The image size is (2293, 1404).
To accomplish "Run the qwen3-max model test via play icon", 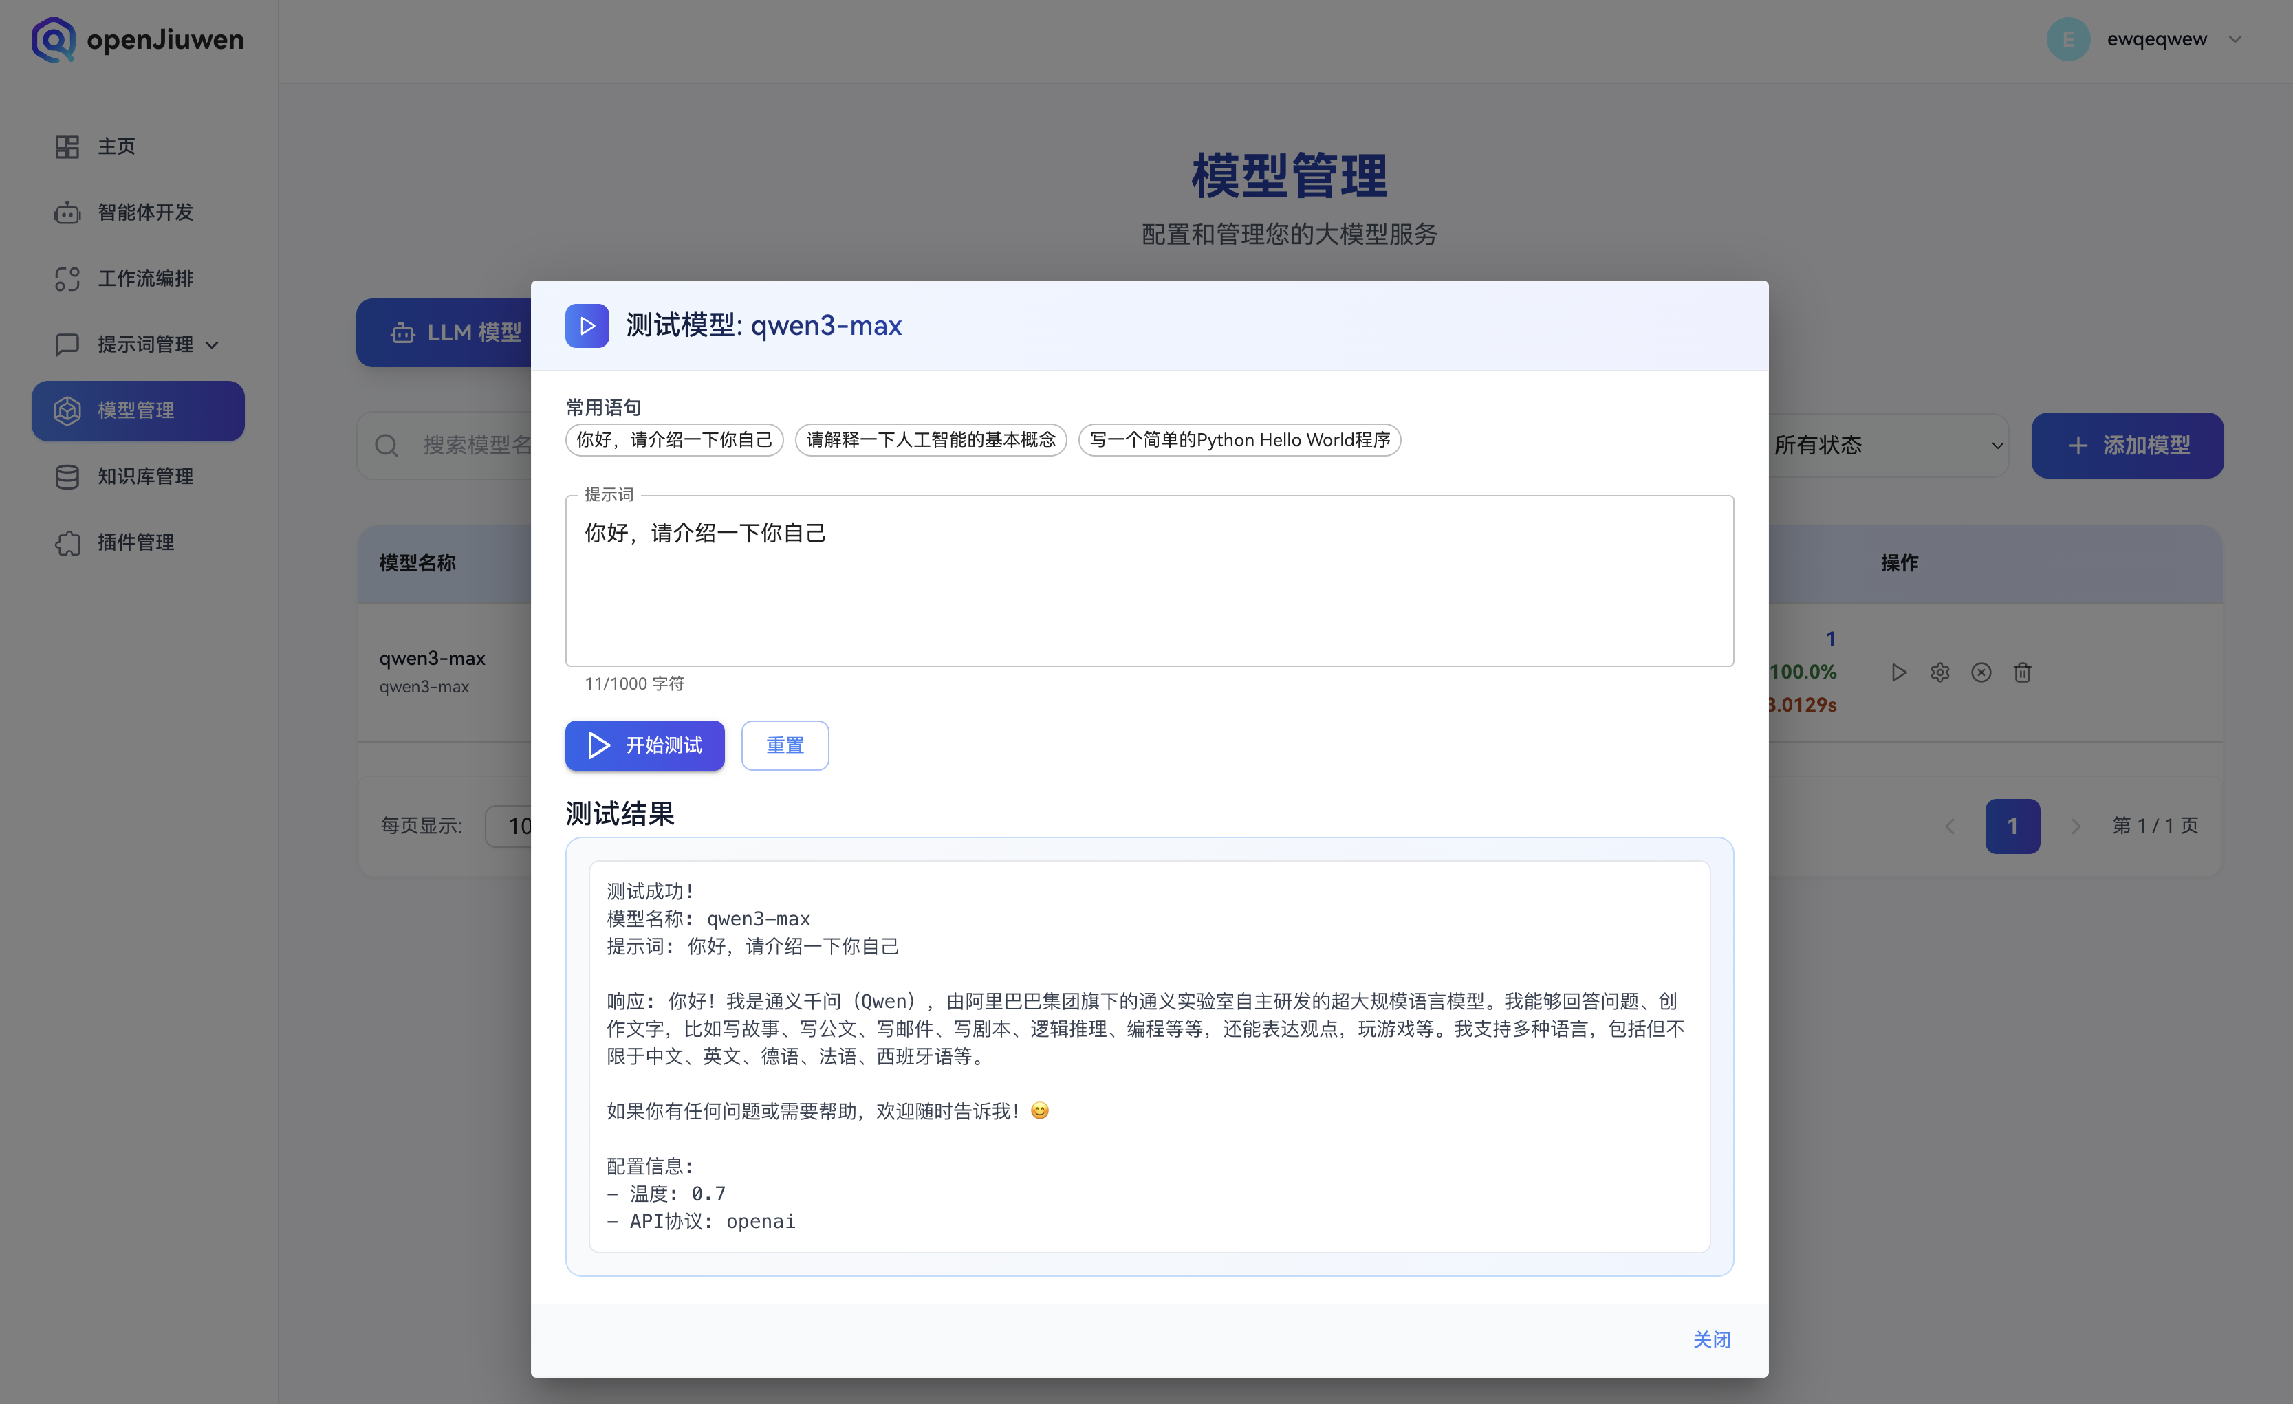I will (x=1900, y=672).
